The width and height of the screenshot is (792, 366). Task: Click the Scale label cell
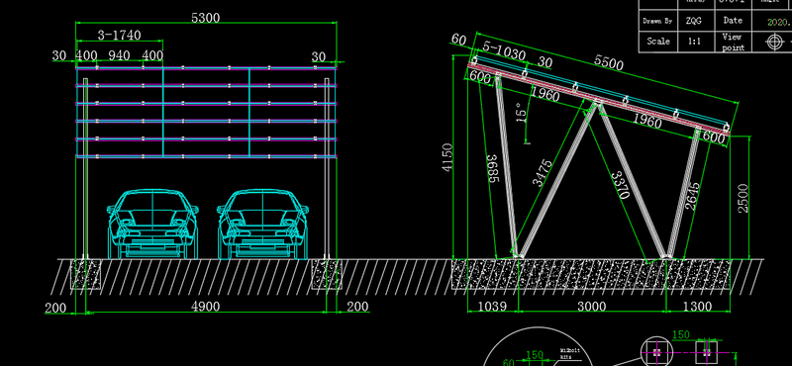point(657,42)
